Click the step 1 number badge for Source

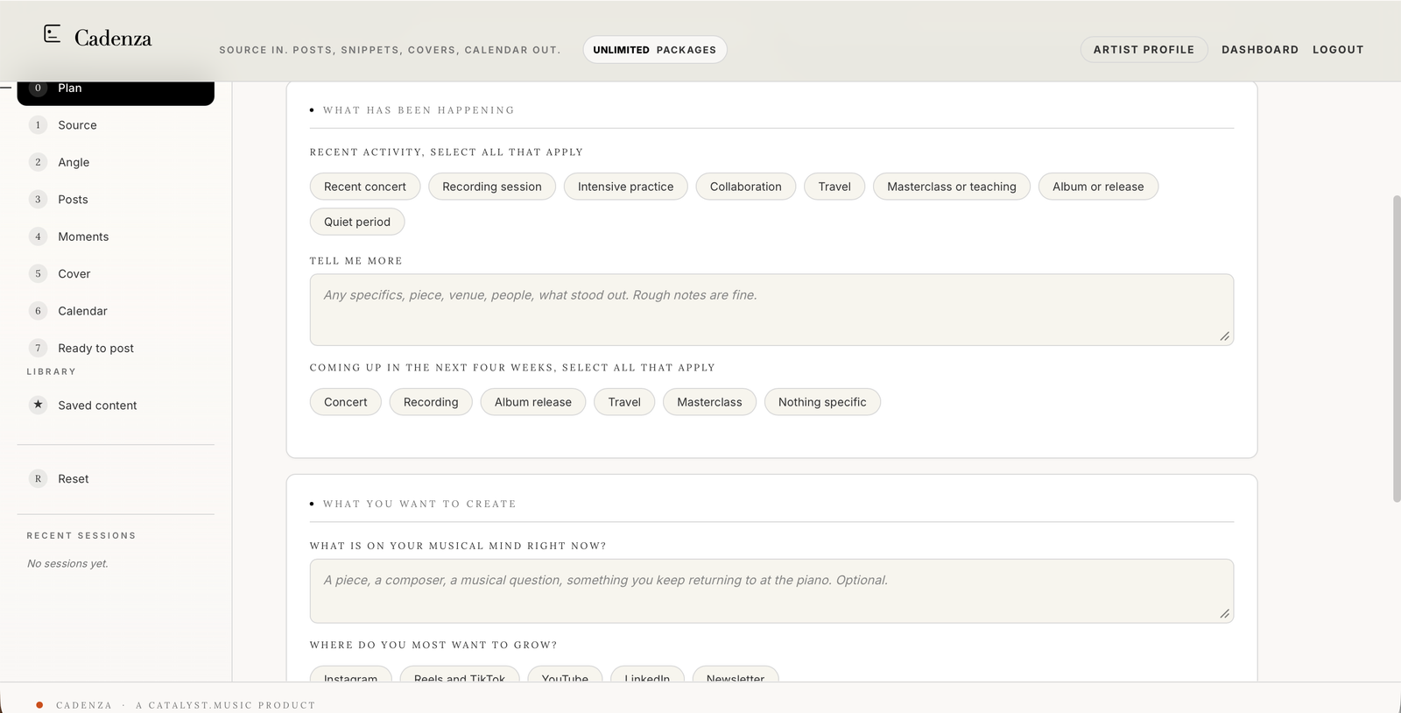[38, 125]
